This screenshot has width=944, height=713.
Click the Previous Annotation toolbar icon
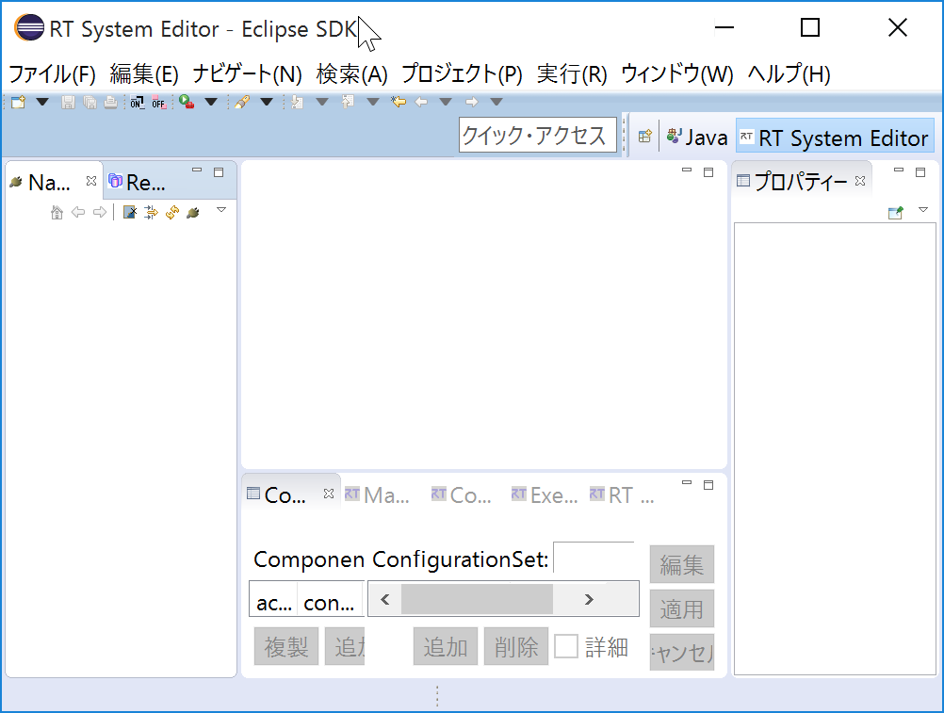[348, 103]
